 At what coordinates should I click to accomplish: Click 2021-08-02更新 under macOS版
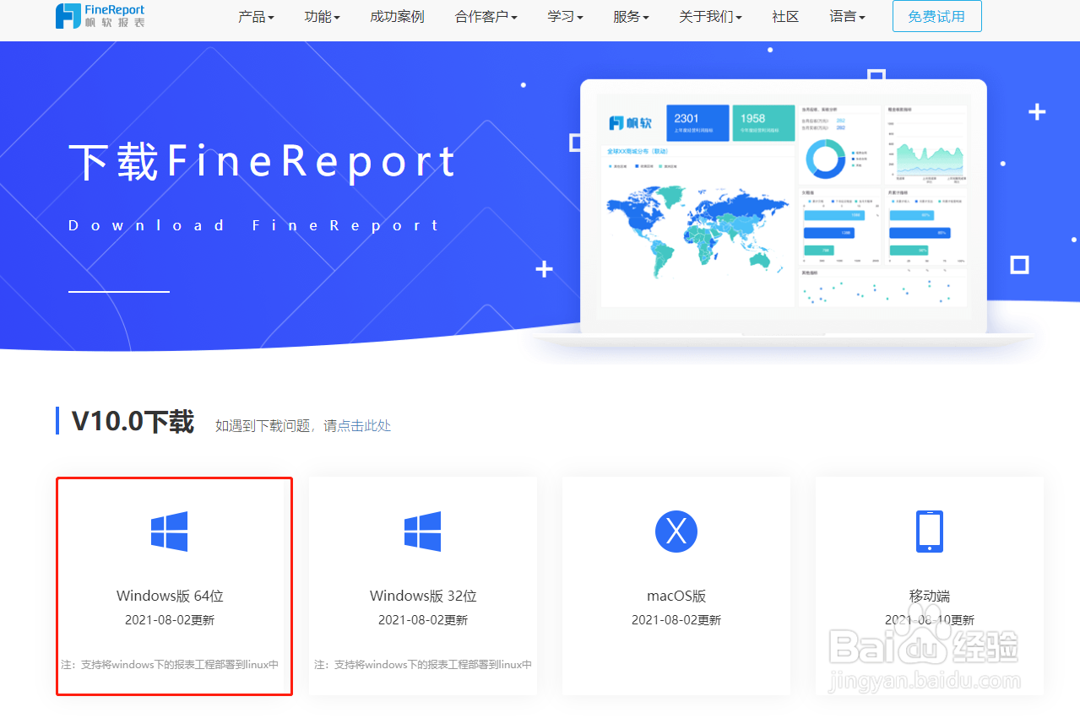[x=676, y=620]
